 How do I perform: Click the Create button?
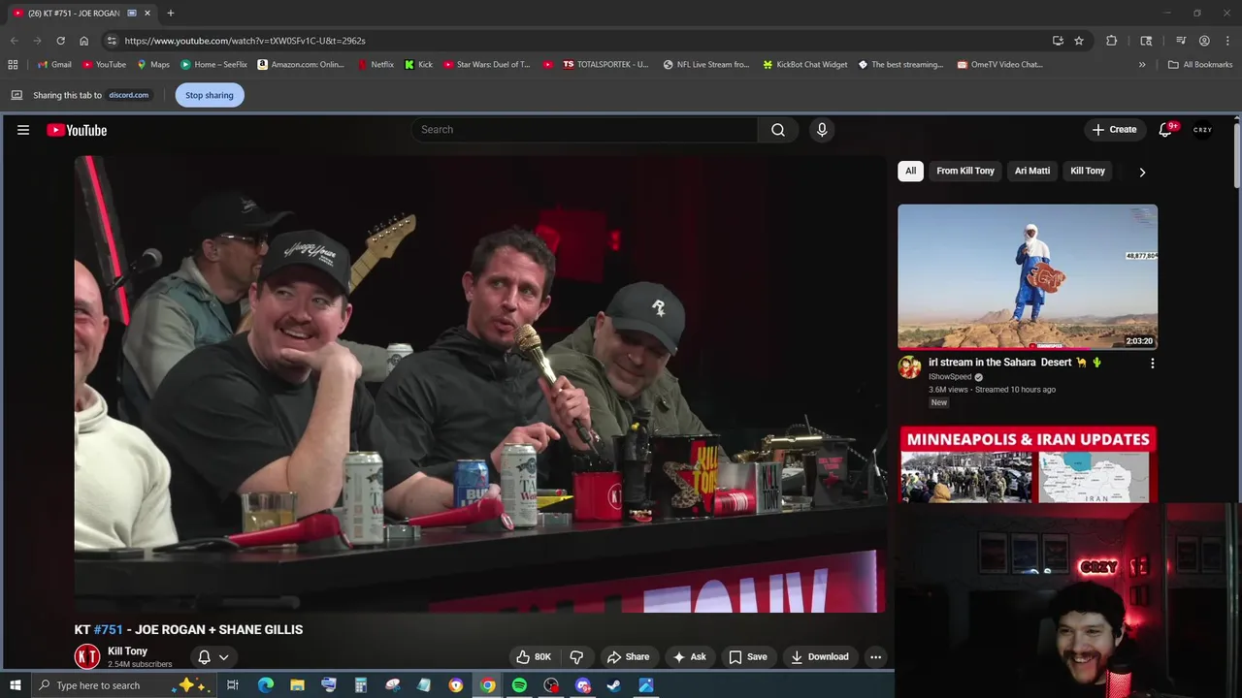(1114, 130)
